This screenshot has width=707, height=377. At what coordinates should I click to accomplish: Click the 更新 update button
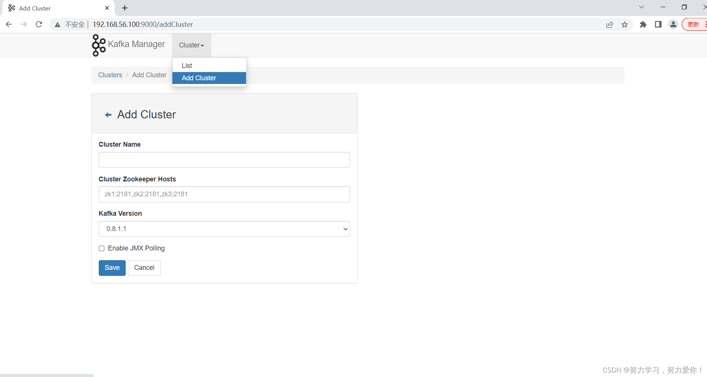[694, 24]
